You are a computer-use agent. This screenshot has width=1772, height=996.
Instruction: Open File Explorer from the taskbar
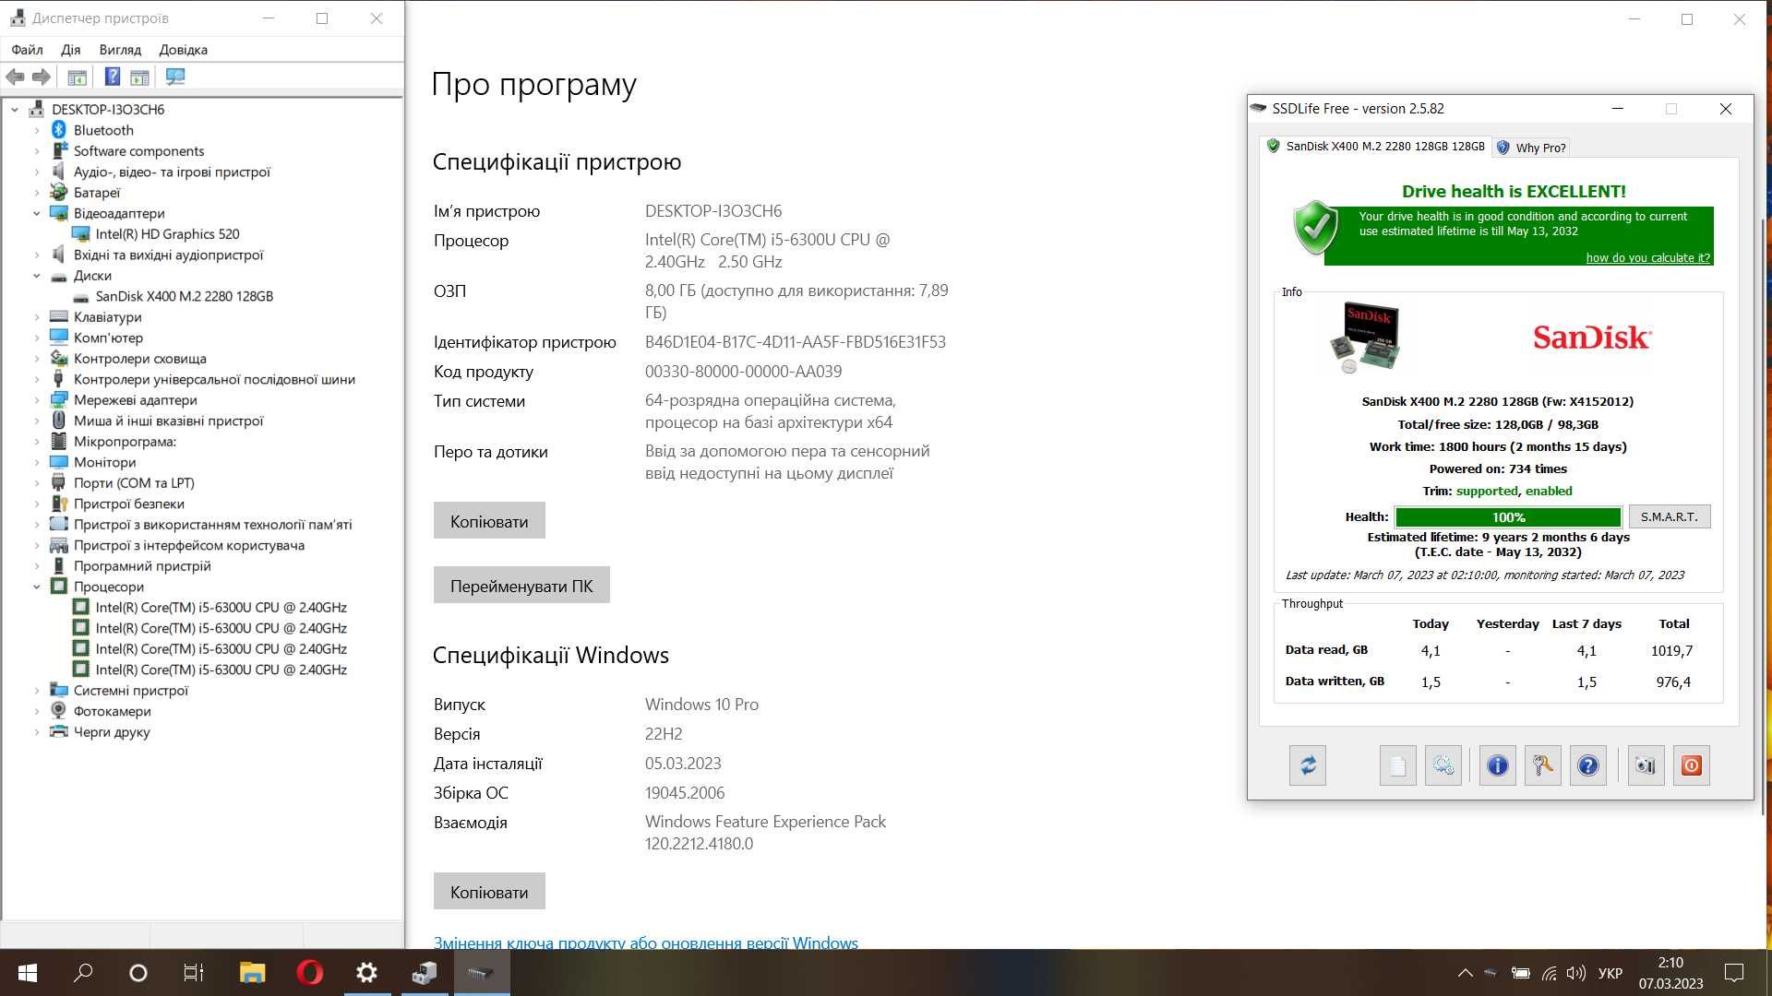coord(252,973)
